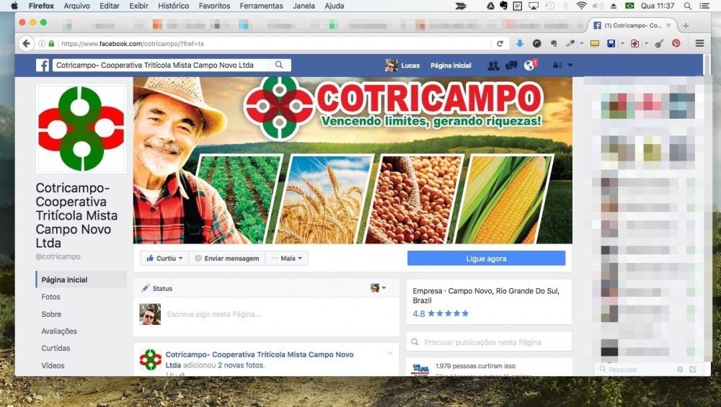Screen dimensions: 721x407
Task: Open the Ferramentas menu
Action: coord(261,6)
